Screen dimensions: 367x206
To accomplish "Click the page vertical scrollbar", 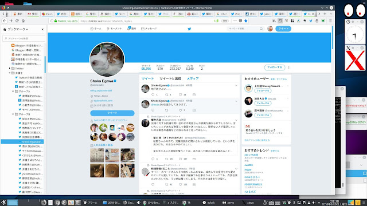I will tap(333, 37).
